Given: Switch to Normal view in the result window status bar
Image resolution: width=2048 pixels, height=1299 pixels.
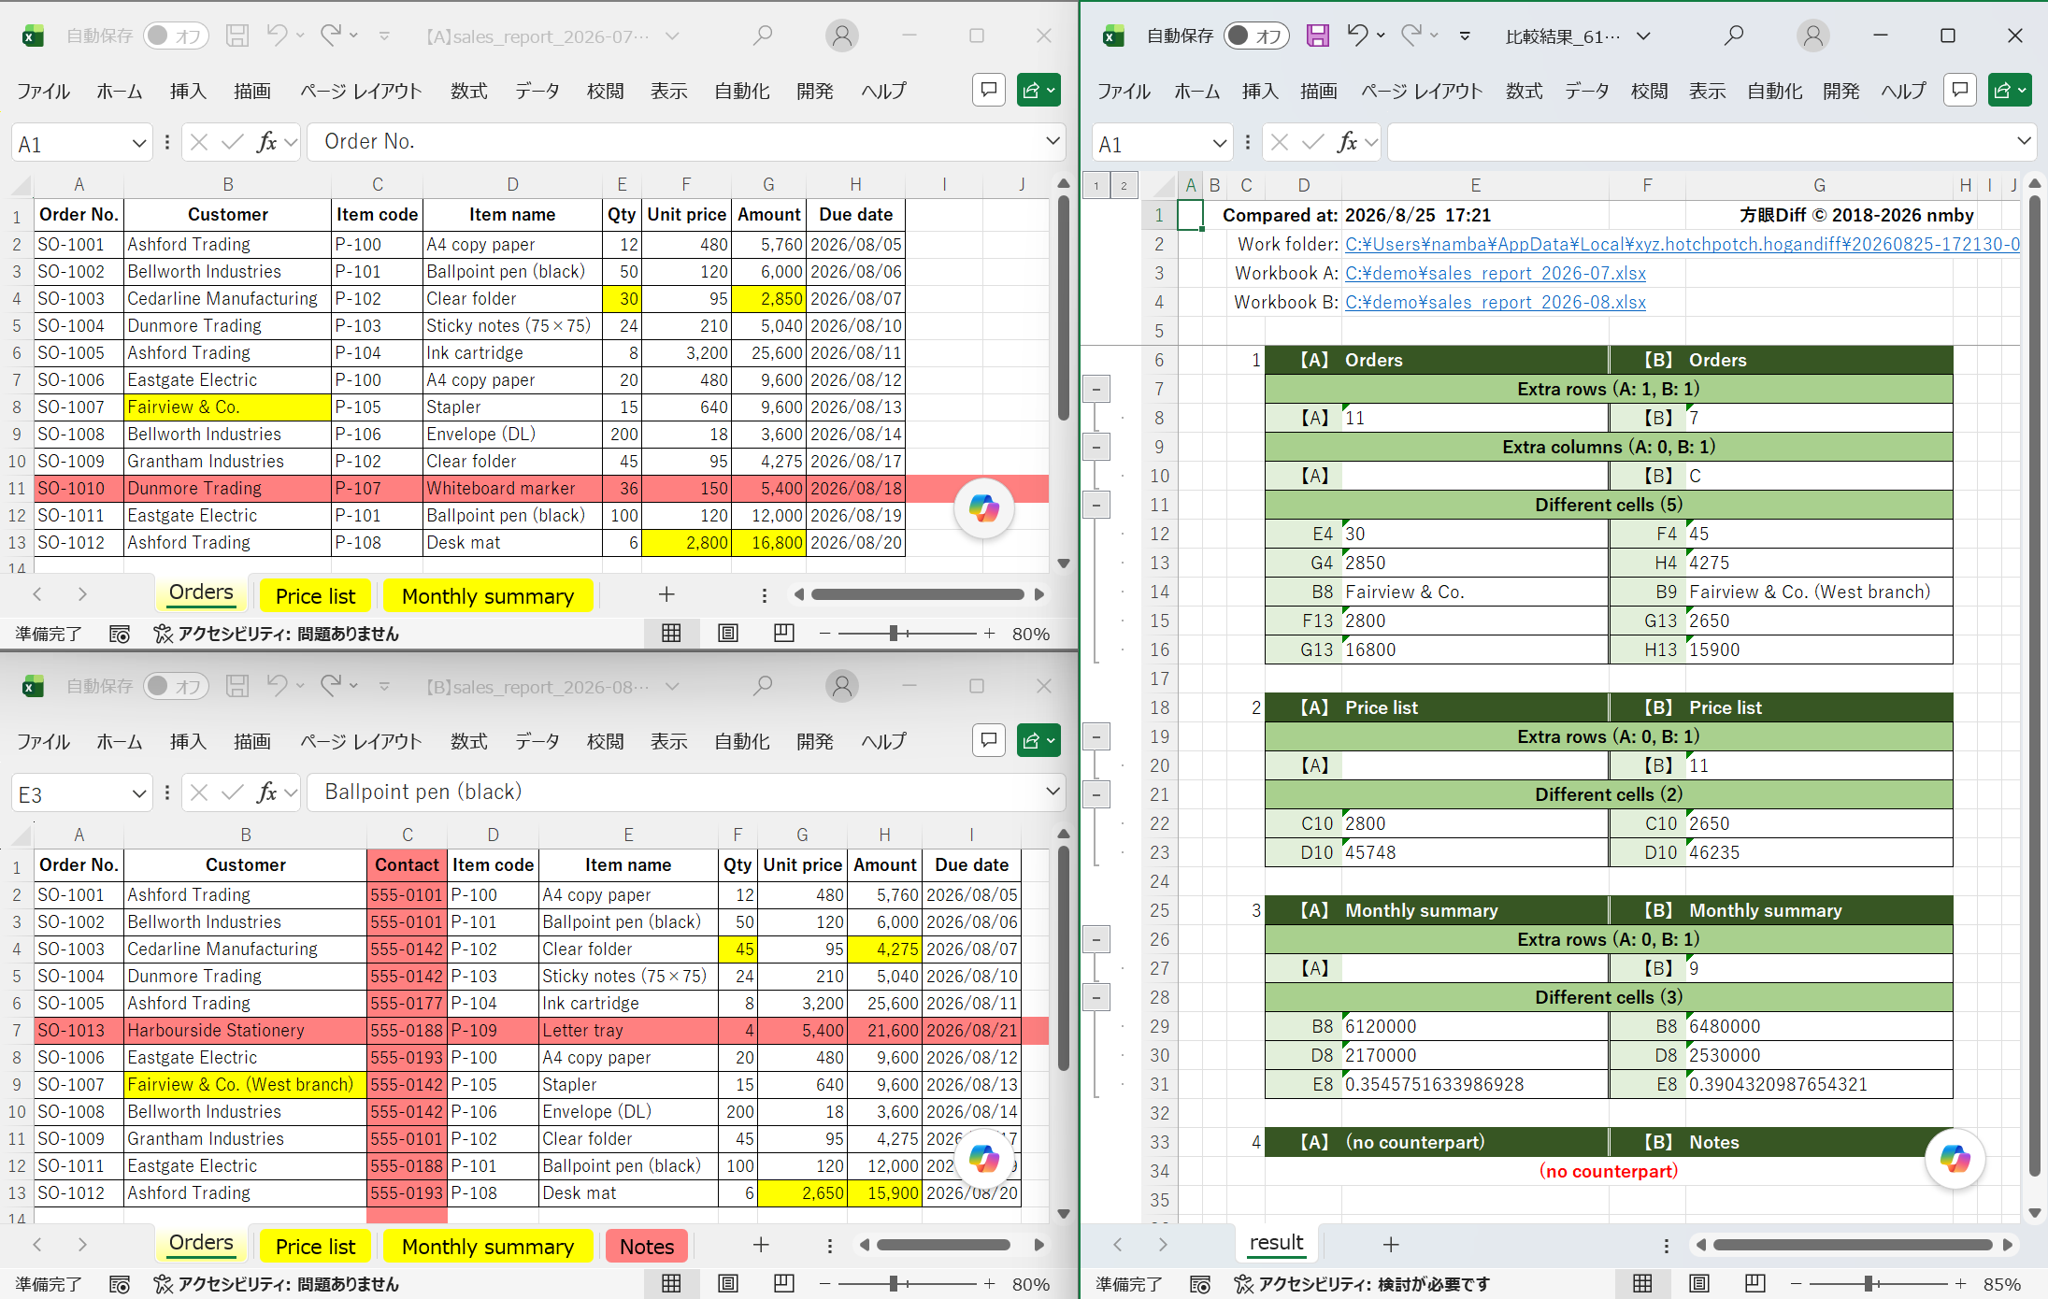Looking at the screenshot, I should (x=1642, y=1283).
